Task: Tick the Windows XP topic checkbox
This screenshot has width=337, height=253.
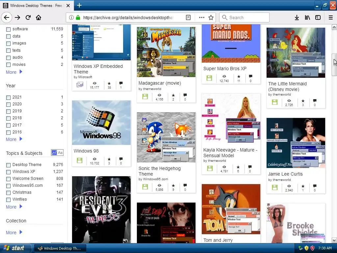Action: 8,172
